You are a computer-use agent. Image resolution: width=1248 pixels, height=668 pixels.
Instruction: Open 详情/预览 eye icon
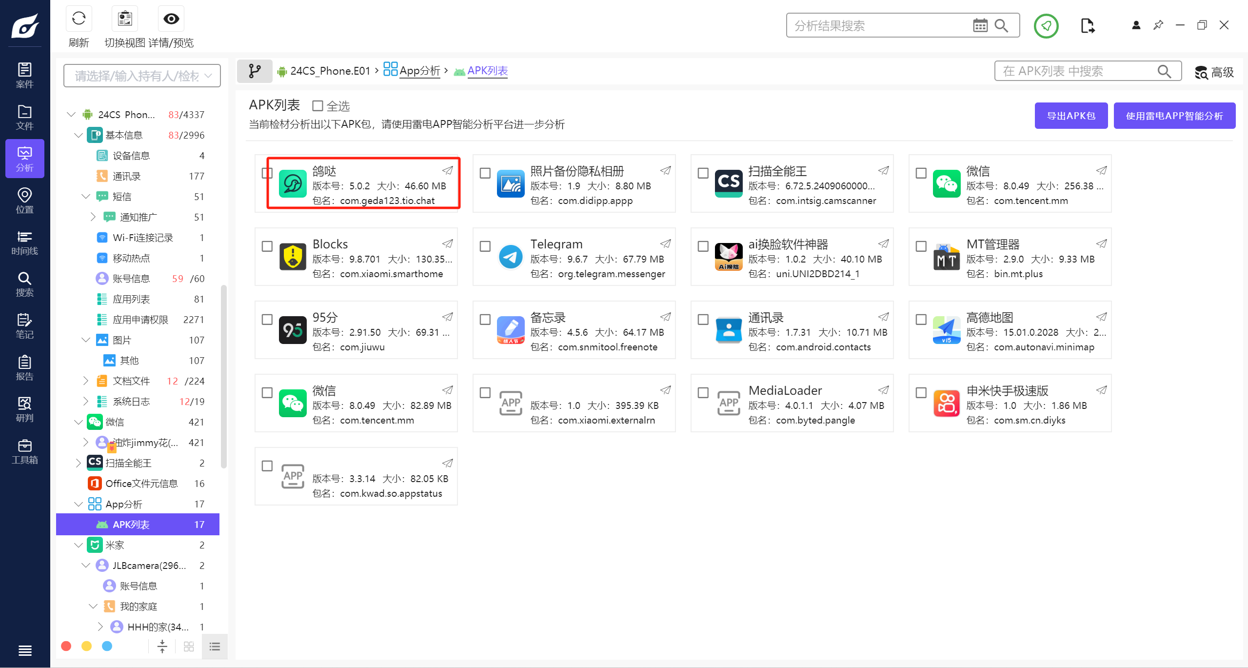[171, 19]
